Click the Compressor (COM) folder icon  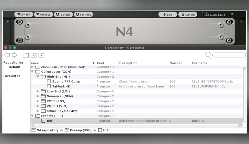pos(38,71)
